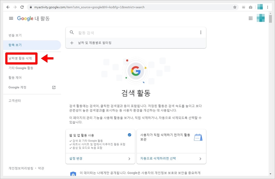Click the plus icon for filtering
The width and height of the screenshot is (275, 179).
tap(72, 43)
